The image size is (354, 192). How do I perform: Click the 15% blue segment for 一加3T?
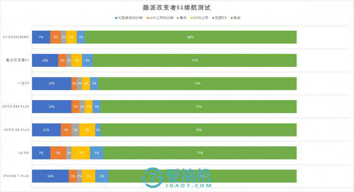[x=51, y=83]
